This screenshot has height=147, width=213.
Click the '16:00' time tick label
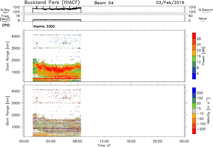tap(131, 141)
